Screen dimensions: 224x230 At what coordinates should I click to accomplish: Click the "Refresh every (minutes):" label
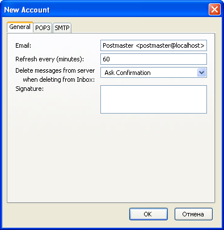click(x=49, y=59)
